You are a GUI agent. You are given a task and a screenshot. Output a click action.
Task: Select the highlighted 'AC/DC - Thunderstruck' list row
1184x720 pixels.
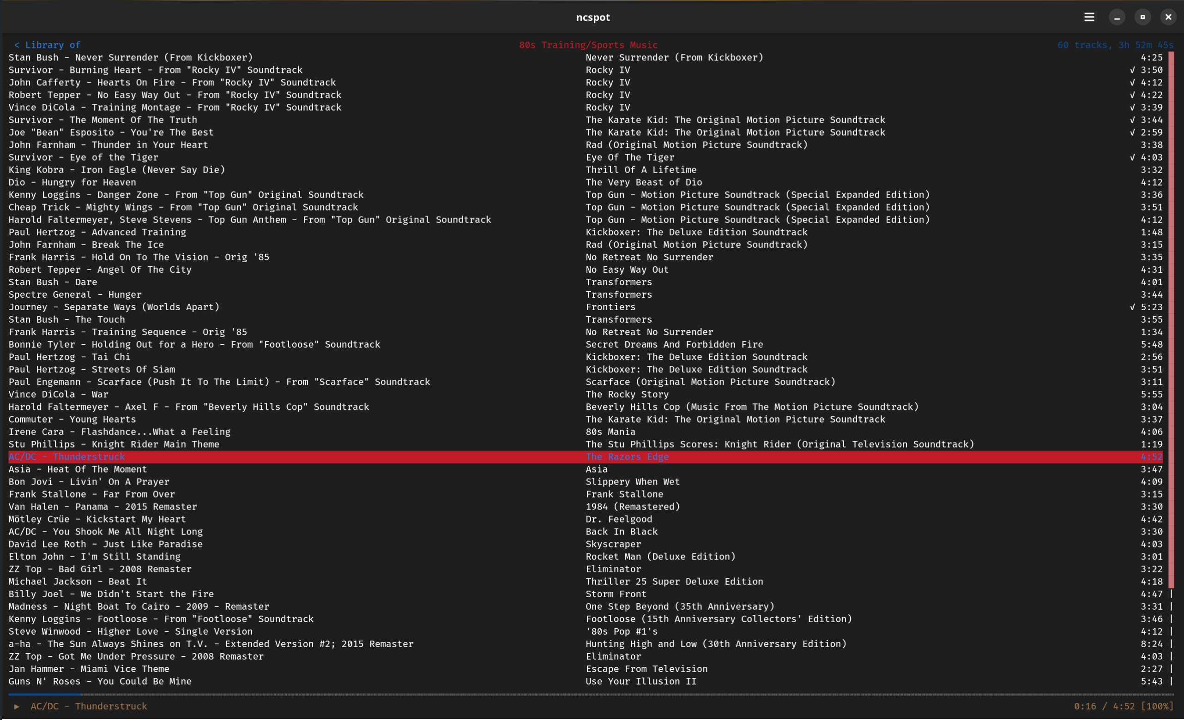click(x=586, y=457)
